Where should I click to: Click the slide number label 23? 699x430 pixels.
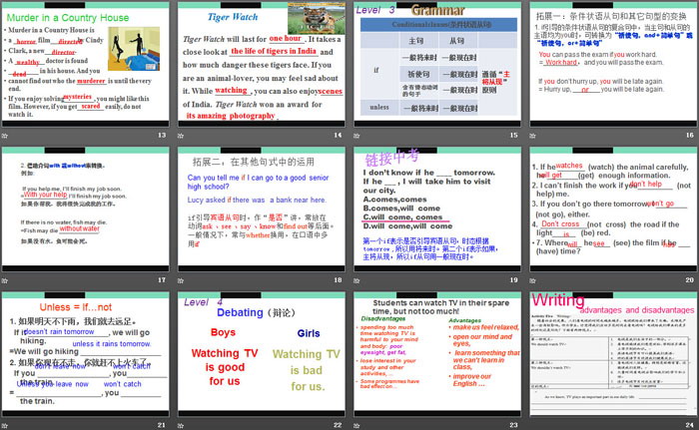pyautogui.click(x=513, y=425)
